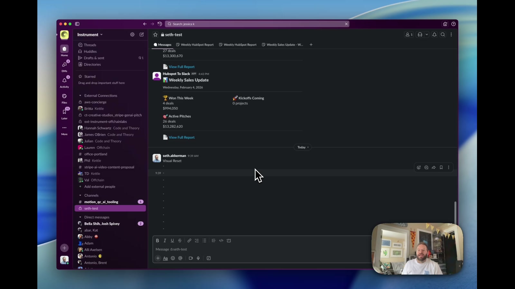The height and width of the screenshot is (289, 515).
Task: Toggle the Aa formatting toolbar visibility
Action: coord(165,258)
